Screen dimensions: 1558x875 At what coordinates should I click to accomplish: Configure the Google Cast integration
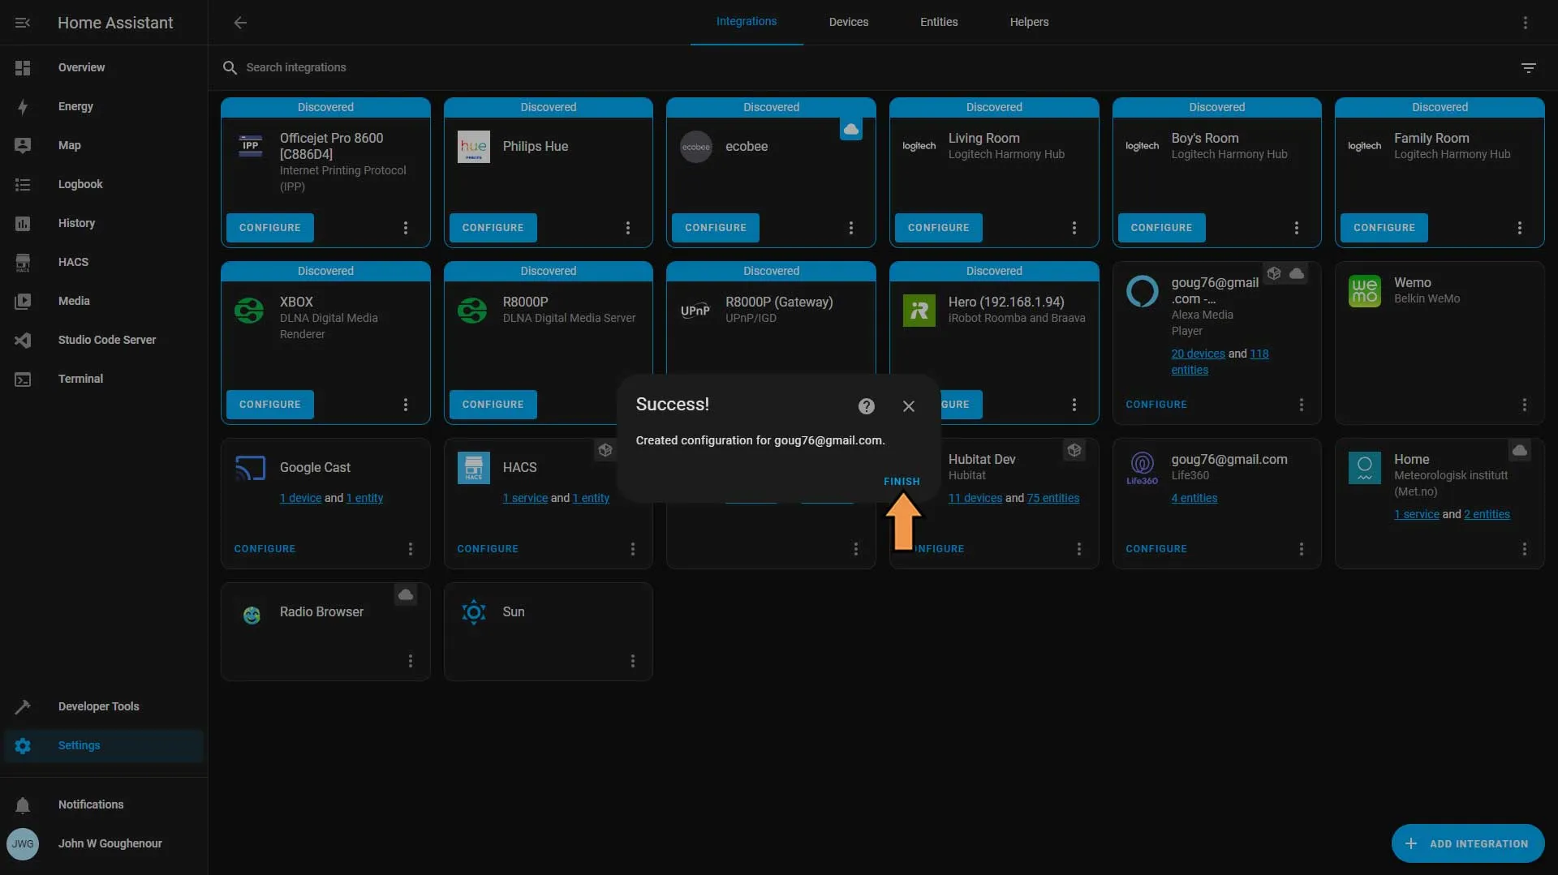[265, 549]
